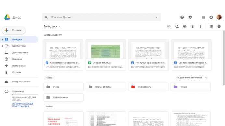Select the 'Работа всякая' folder
This screenshot has width=225, height=126.
63,97
